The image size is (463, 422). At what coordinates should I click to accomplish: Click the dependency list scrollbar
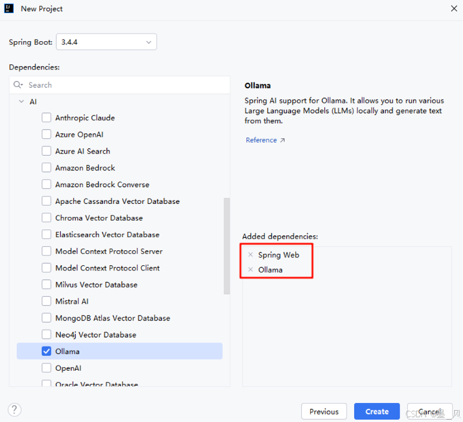[227, 246]
